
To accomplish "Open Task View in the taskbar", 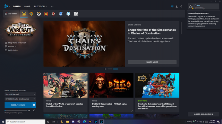I will click(53, 122).
